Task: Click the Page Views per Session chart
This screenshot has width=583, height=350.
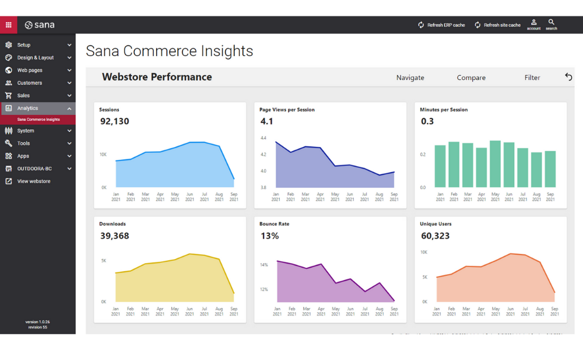Action: pyautogui.click(x=335, y=164)
